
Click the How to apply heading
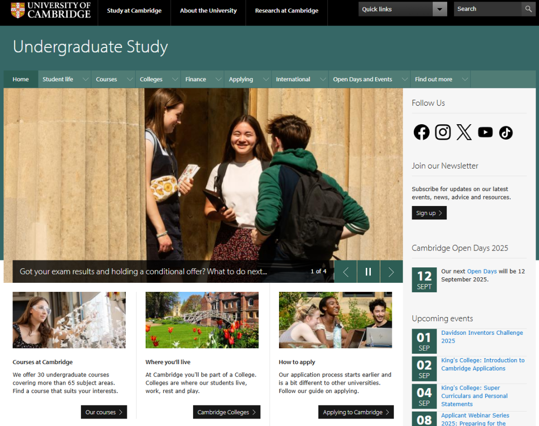pos(297,362)
